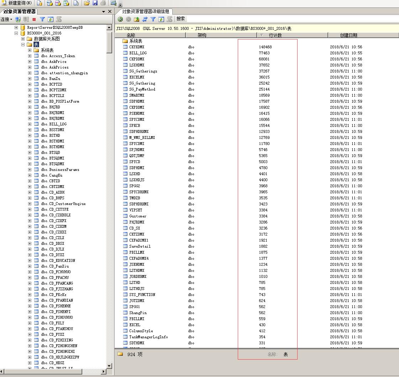Click the script icon in Object Explorer toolbar
This screenshot has height=377, width=399.
[x=59, y=19]
